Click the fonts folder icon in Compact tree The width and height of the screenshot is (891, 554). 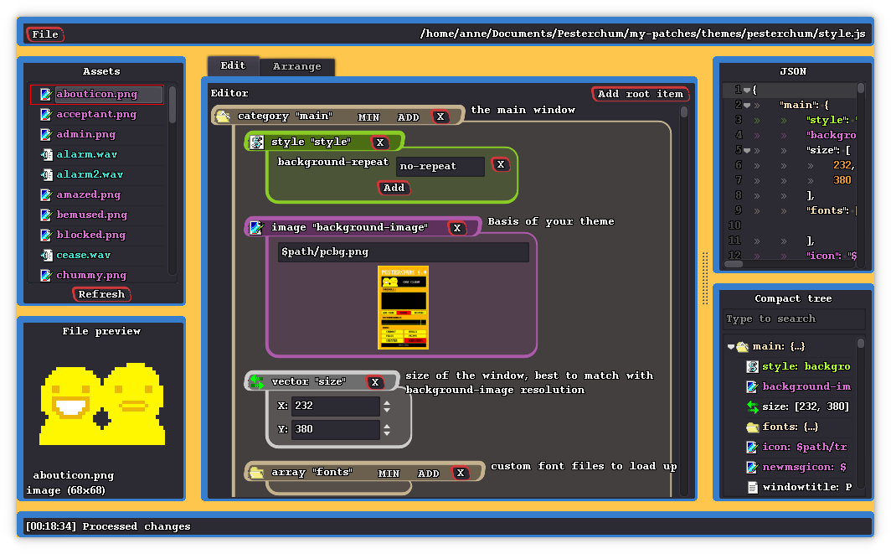(x=751, y=427)
